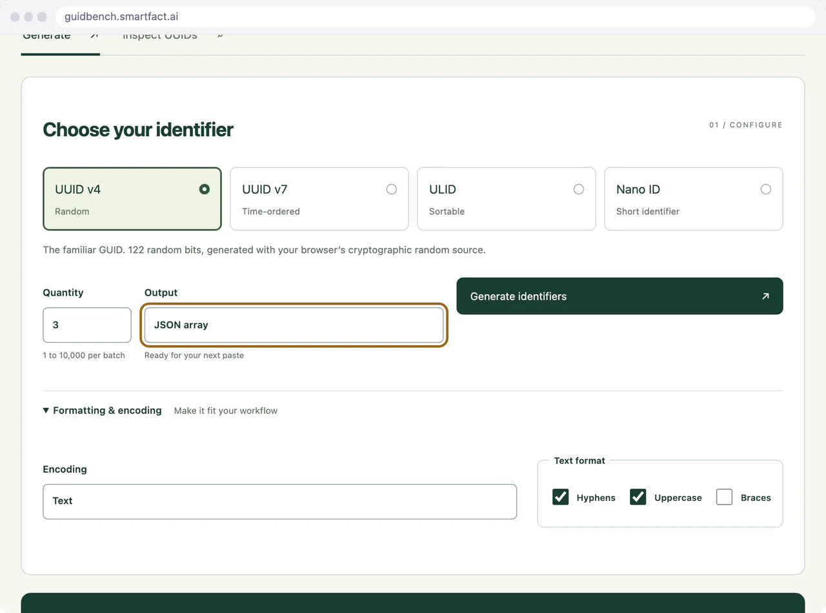Open the Output format dropdown showing JSON array
826x613 pixels.
(x=294, y=325)
